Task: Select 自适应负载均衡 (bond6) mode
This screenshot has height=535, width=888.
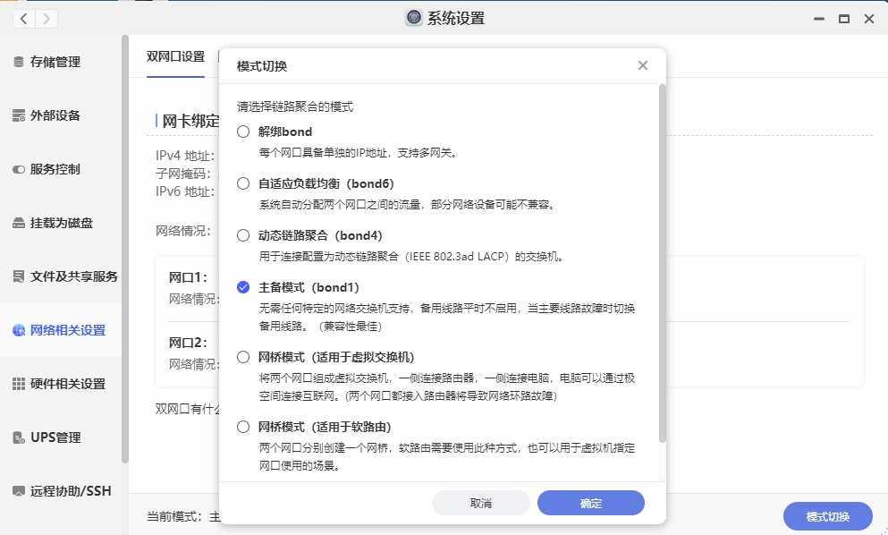Action: [x=243, y=183]
